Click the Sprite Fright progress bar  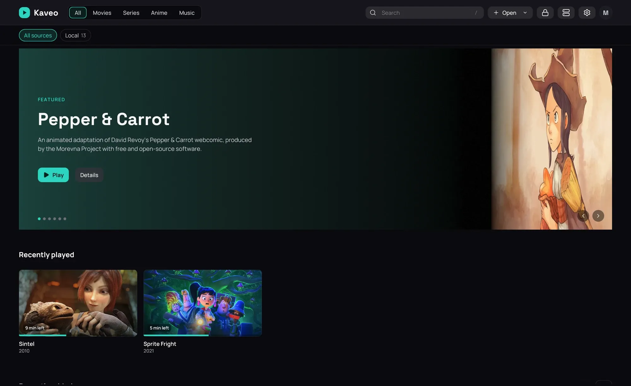coord(203,335)
